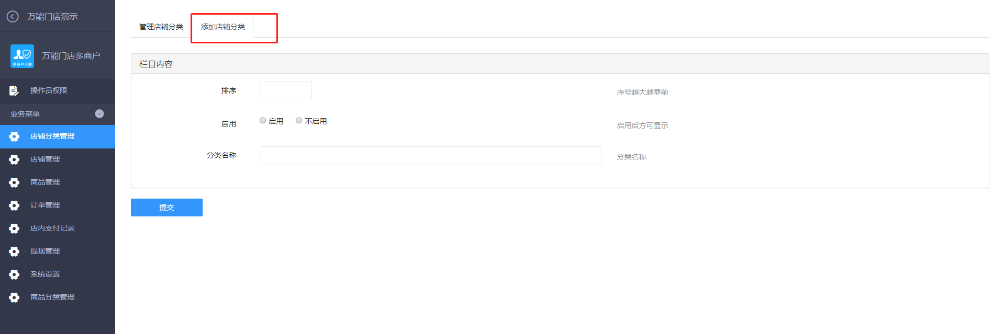Click the gear icon beside 提现管理
Screen dimensions: 1004x334
[x=14, y=251]
